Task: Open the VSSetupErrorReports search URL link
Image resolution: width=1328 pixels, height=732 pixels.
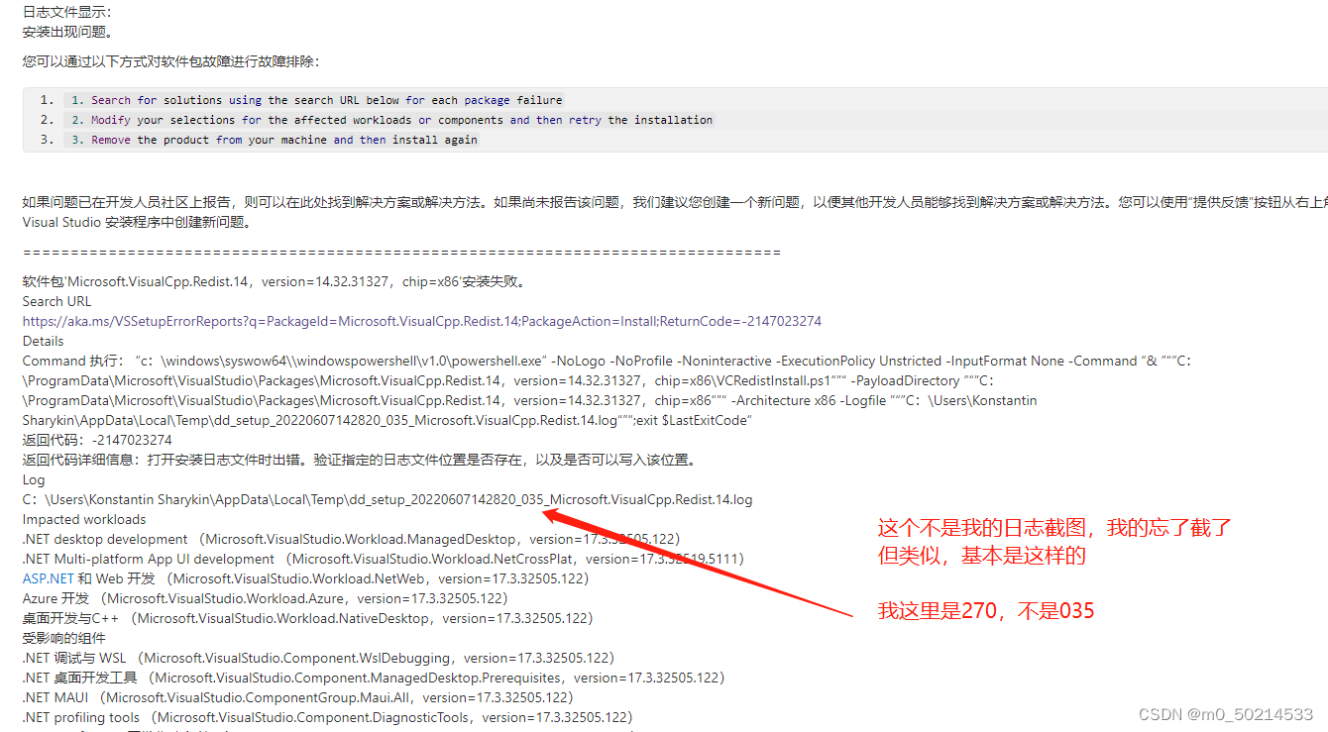Action: click(x=421, y=320)
